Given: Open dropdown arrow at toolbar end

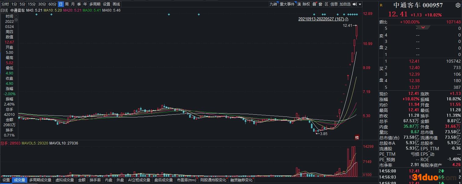Looking at the screenshot, I should point(360,4).
